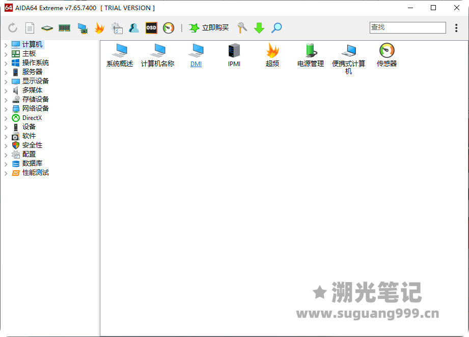The image size is (469, 337).
Task: Open 电源管理 battery icon
Action: pyautogui.click(x=311, y=55)
